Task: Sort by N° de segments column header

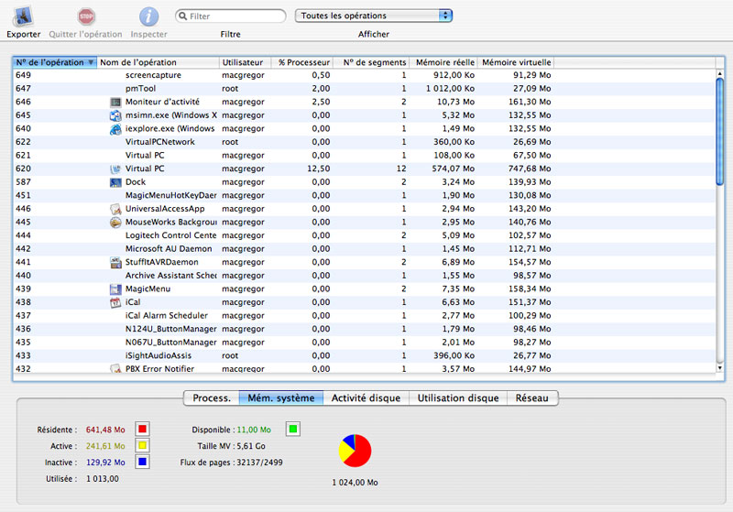Action: (371, 62)
